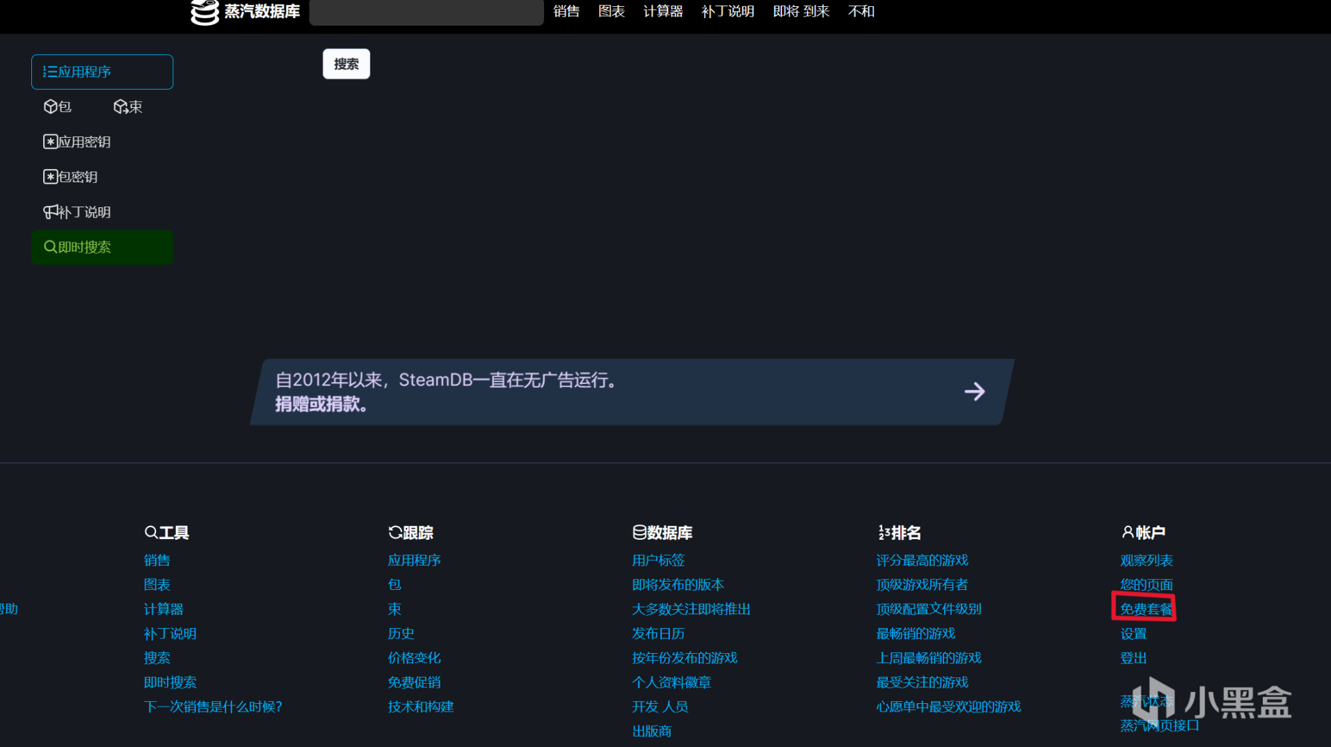The width and height of the screenshot is (1331, 747).
Task: Open 免费套餐 link under 帐户
Action: click(1146, 609)
